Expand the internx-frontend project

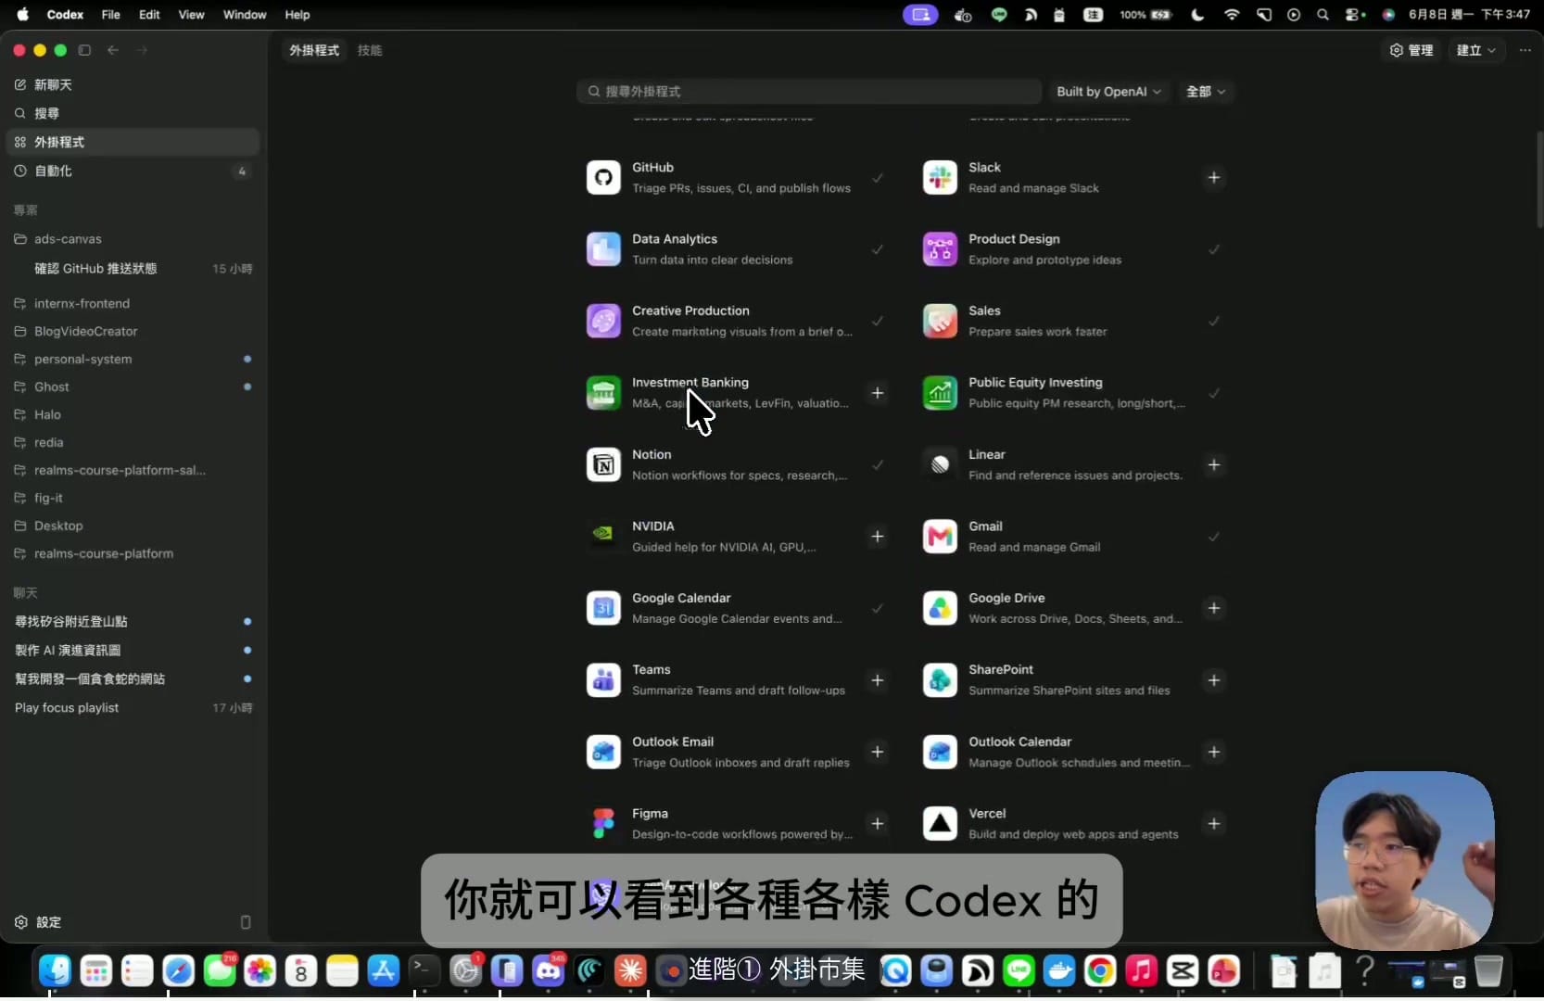[133, 303]
